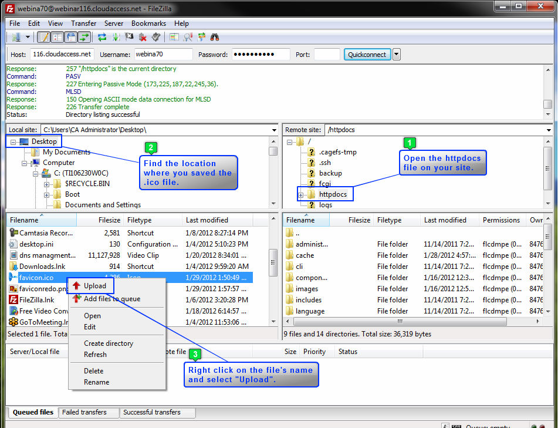558x428 pixels.
Task: Click the Quickconnect button
Action: pos(367,55)
